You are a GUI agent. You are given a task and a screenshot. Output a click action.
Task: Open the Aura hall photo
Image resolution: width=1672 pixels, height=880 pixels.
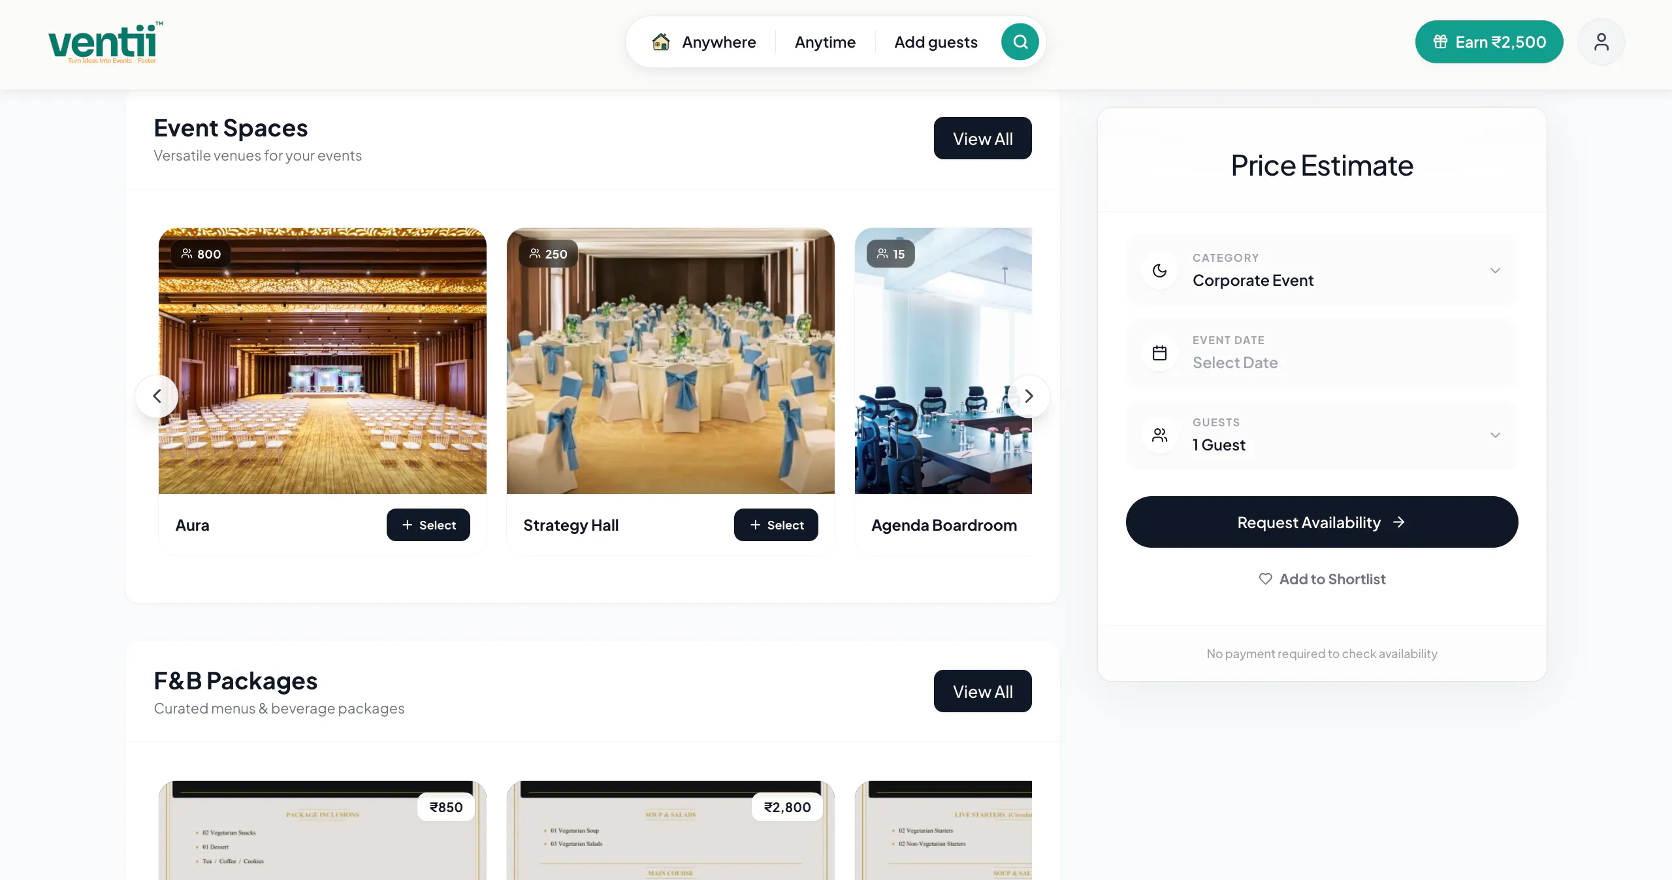coord(323,361)
